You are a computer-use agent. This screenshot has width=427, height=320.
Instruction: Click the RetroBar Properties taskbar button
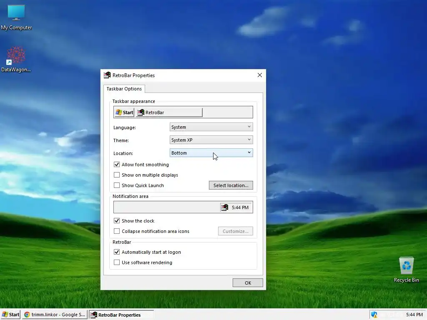pos(121,315)
